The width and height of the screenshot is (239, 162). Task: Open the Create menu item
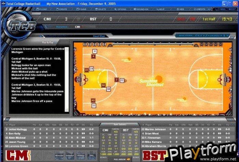(61, 9)
